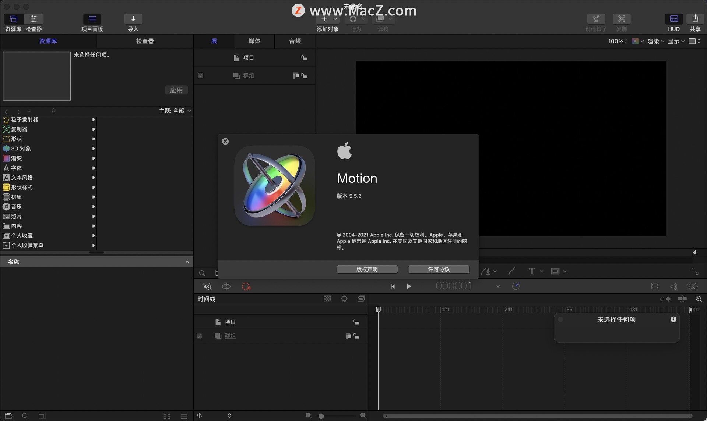
Task: Click the zoom to fit magnifier in timeline
Action: (699, 299)
